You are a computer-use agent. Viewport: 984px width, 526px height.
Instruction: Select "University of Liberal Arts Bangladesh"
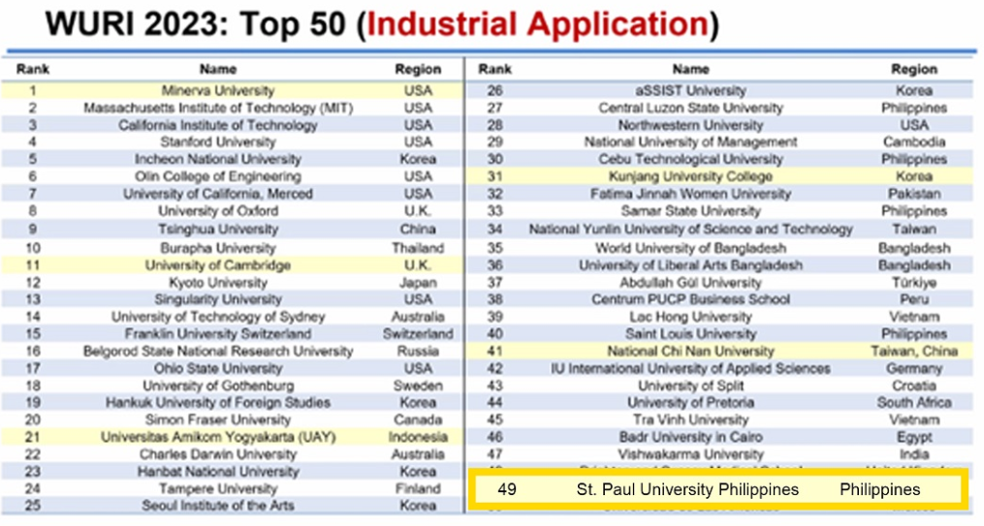[x=690, y=265]
